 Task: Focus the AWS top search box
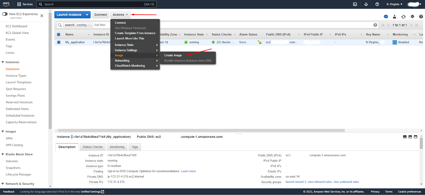[x=96, y=4]
